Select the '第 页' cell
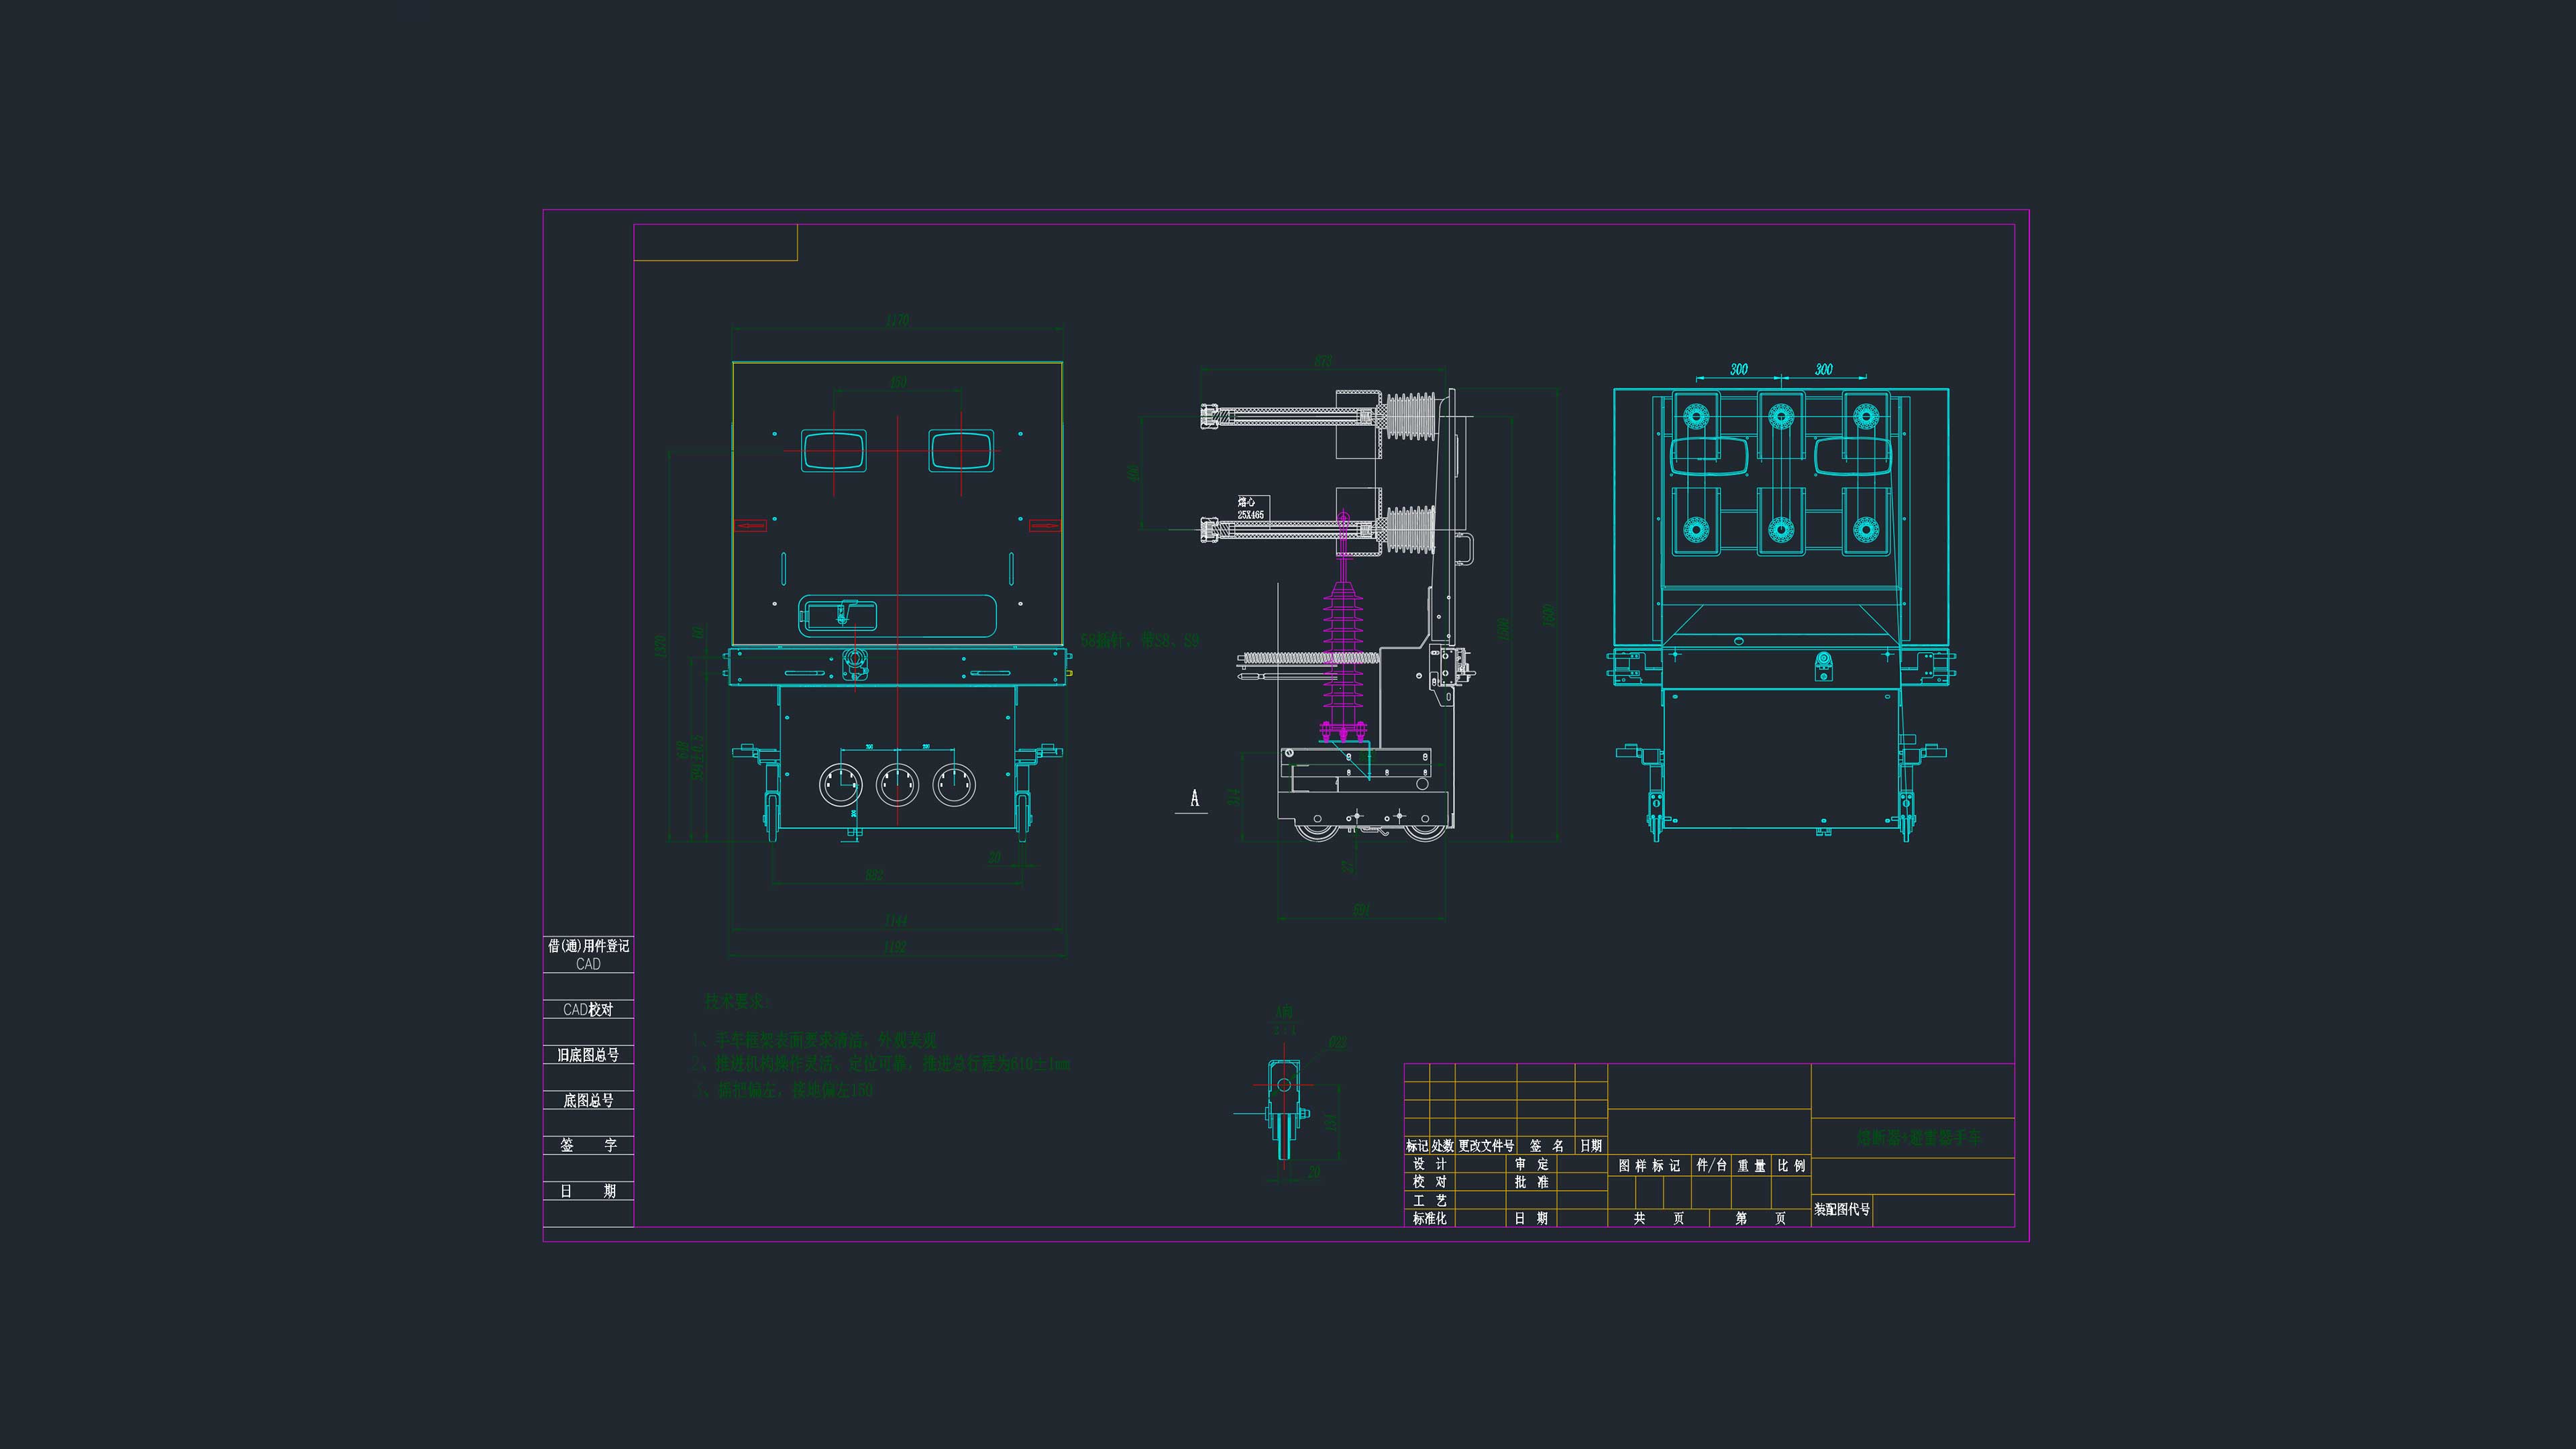2576x1449 pixels. pyautogui.click(x=1761, y=1218)
